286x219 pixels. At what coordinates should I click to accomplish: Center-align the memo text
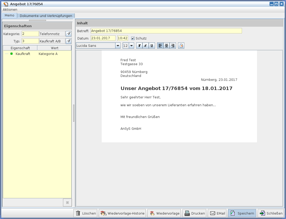click(x=166, y=46)
